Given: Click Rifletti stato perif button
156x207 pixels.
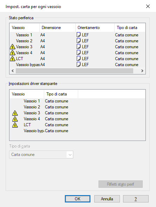Looking at the screenshot, I should [x=121, y=184].
